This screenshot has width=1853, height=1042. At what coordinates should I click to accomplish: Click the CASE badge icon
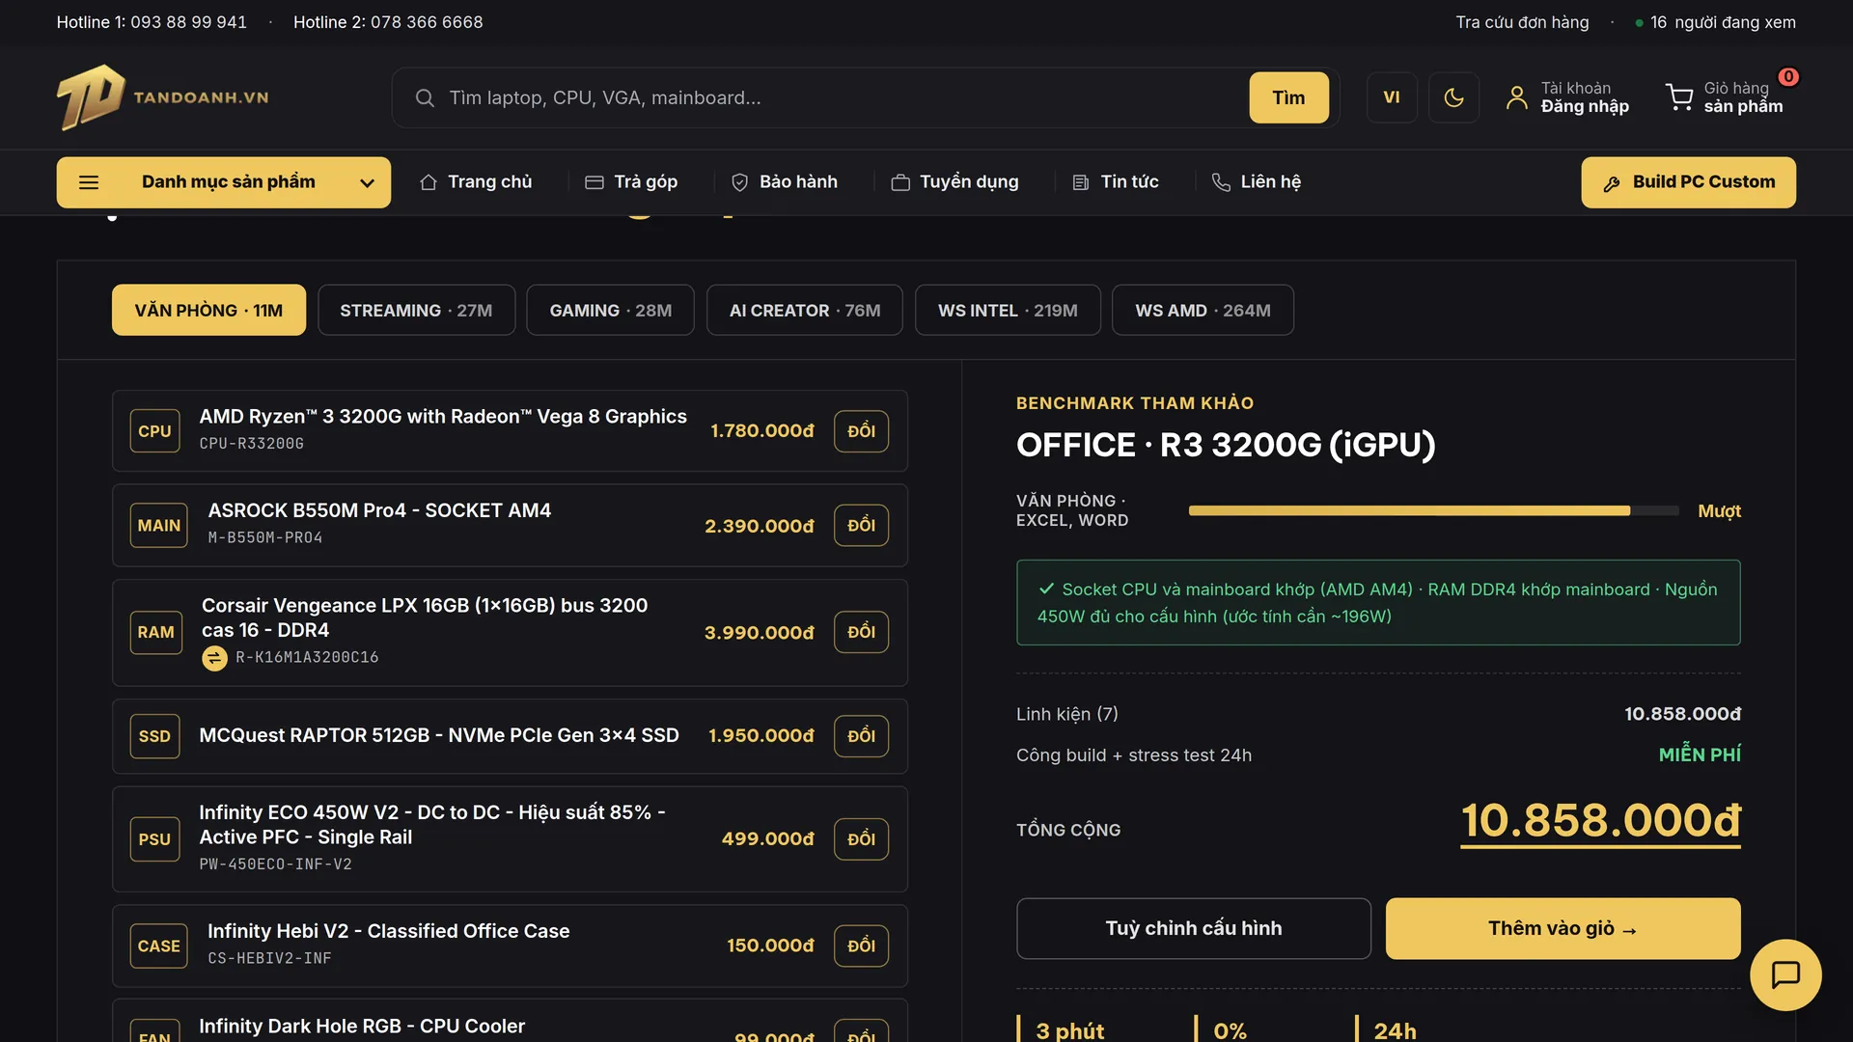(159, 946)
